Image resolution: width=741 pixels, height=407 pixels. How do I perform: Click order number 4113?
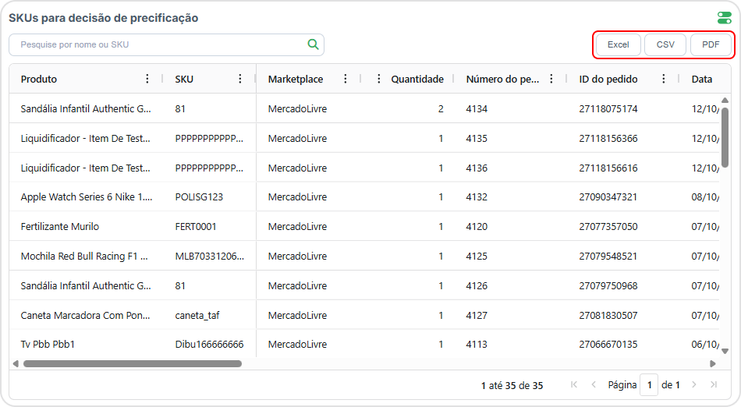coord(477,344)
